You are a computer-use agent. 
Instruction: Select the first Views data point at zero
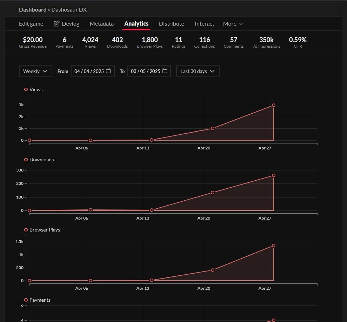click(x=29, y=140)
